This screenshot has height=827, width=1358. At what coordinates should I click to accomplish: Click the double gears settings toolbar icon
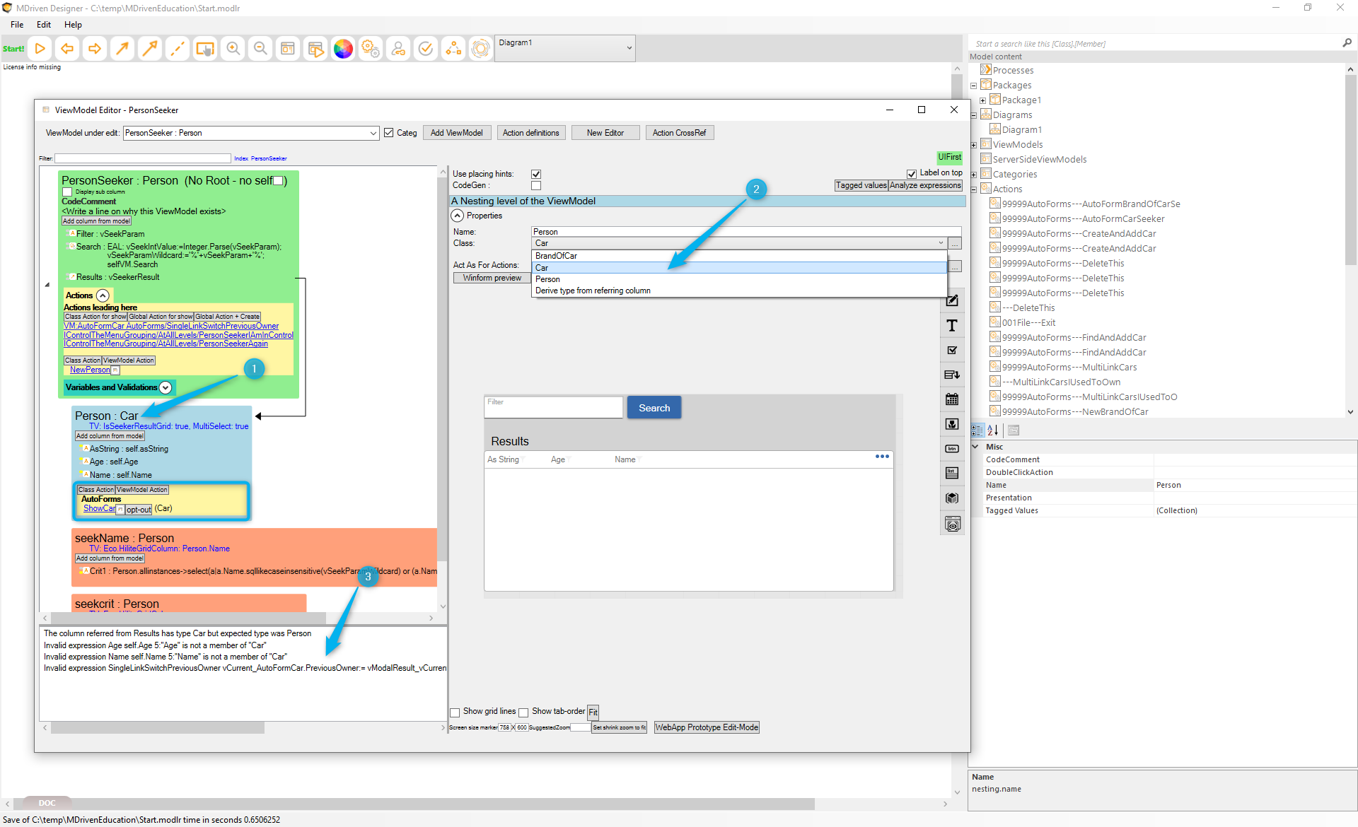[x=371, y=48]
